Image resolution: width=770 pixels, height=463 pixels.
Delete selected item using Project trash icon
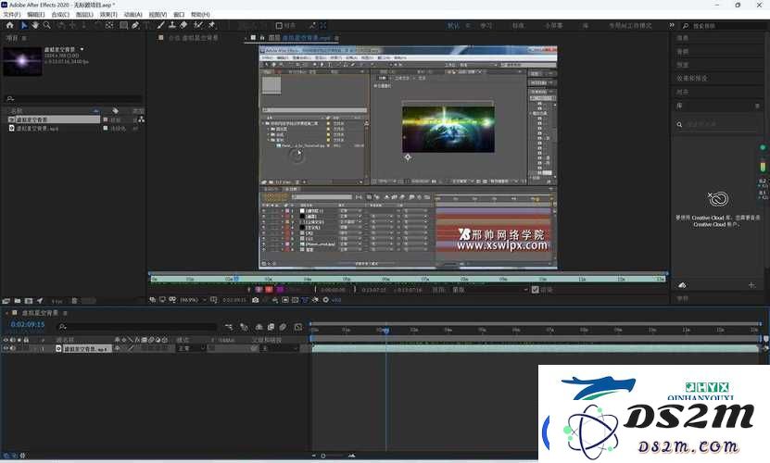(x=75, y=301)
